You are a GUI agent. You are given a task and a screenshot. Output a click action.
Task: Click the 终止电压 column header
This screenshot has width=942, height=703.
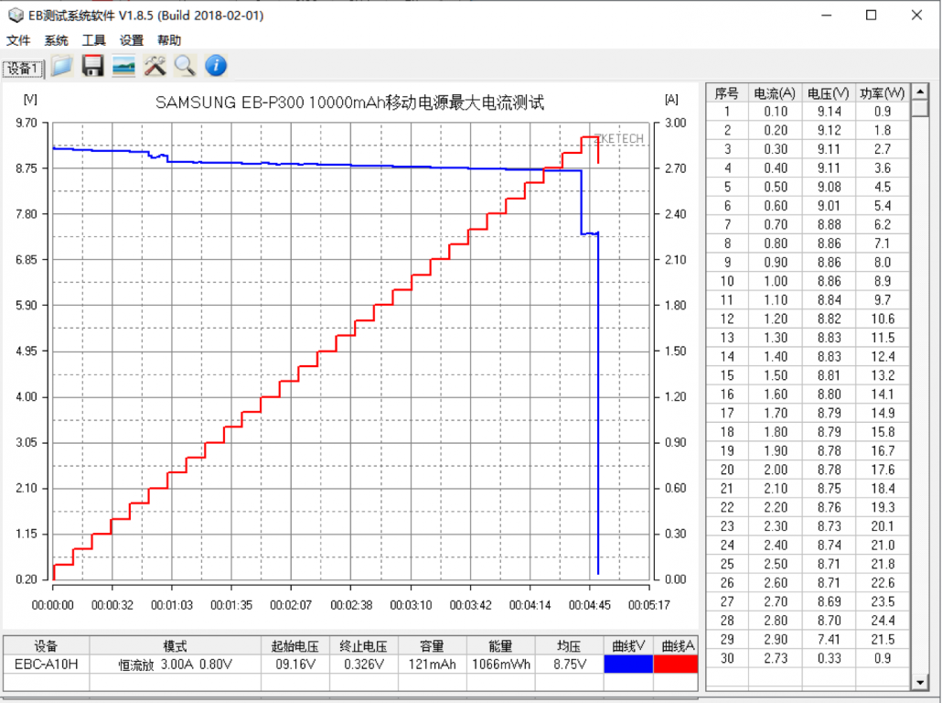click(x=363, y=646)
